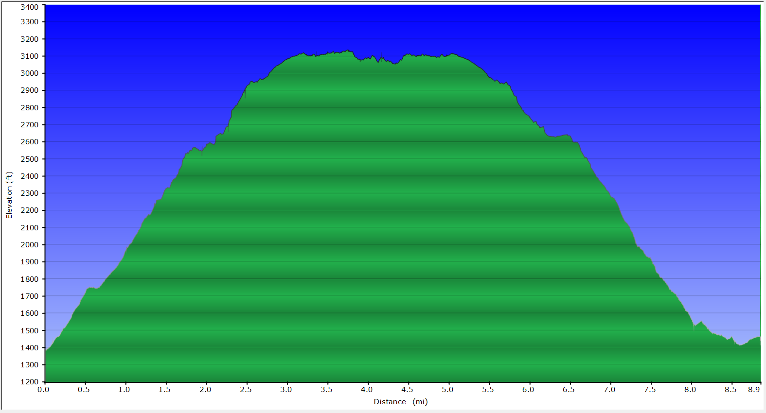766x413 pixels.
Task: Click the 2700 elevation axis label
Action: [x=29, y=125]
